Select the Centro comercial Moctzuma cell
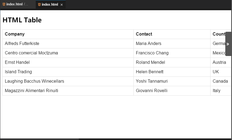This screenshot has height=140, width=232. 68,53
